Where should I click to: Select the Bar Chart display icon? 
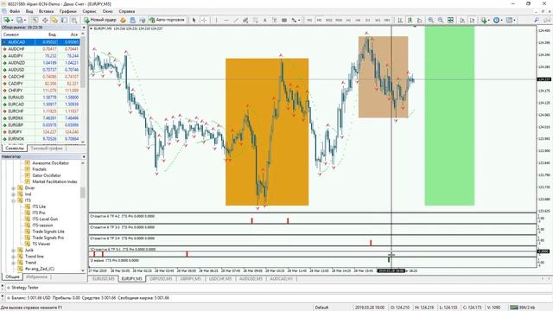[x=400, y=20]
